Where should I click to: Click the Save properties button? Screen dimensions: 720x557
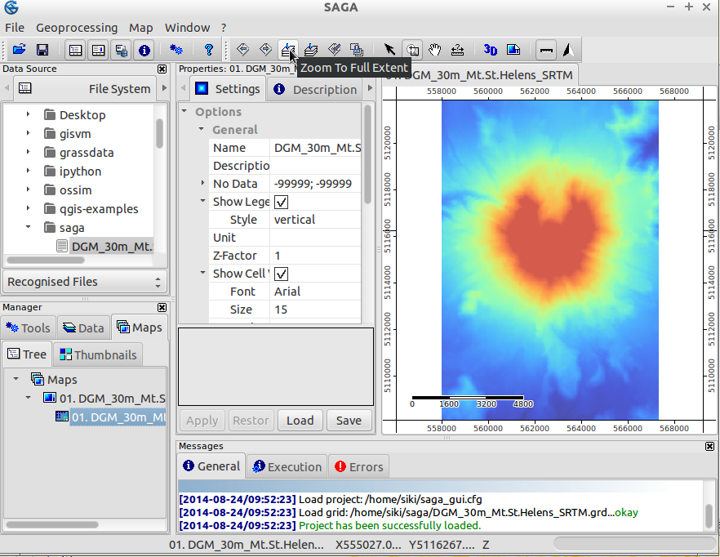[x=349, y=421]
